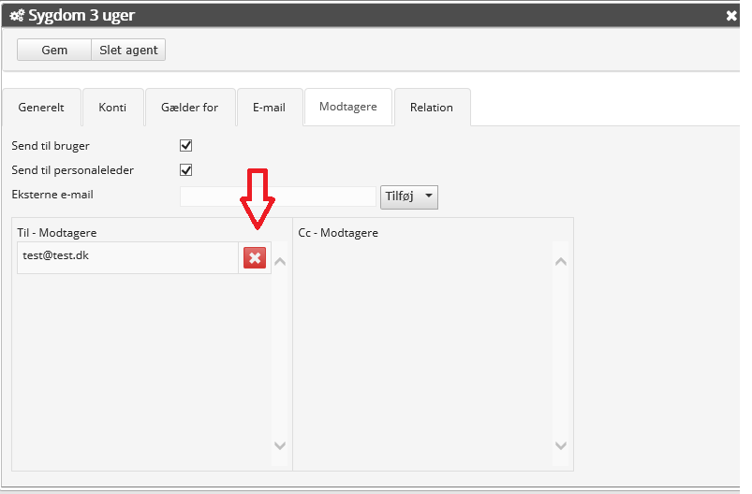Select the test@test.dk recipient entry

126,257
